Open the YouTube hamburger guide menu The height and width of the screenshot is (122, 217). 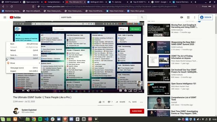(x=5, y=17)
